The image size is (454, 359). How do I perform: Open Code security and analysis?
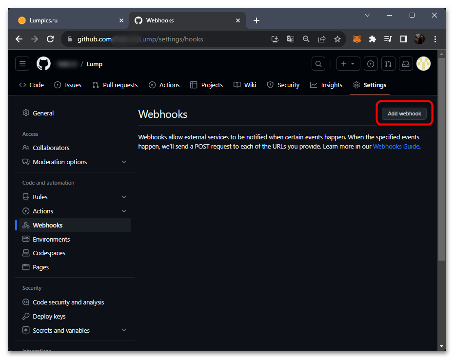75,302
